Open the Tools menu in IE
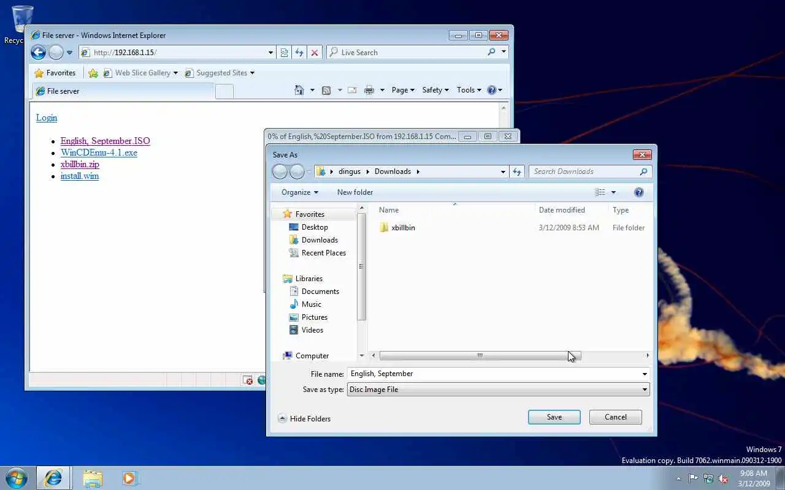The image size is (785, 490). click(469, 90)
